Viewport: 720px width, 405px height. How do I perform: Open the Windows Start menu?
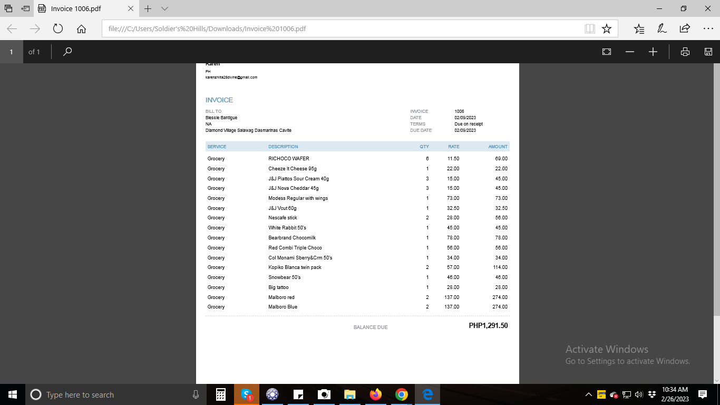pos(13,394)
